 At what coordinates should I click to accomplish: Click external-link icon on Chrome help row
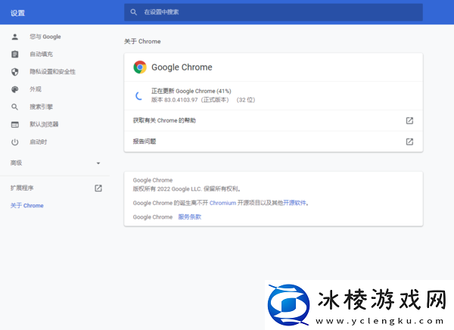pos(409,120)
